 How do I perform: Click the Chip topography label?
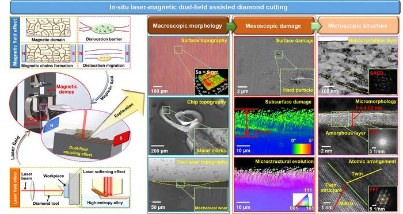206,102
